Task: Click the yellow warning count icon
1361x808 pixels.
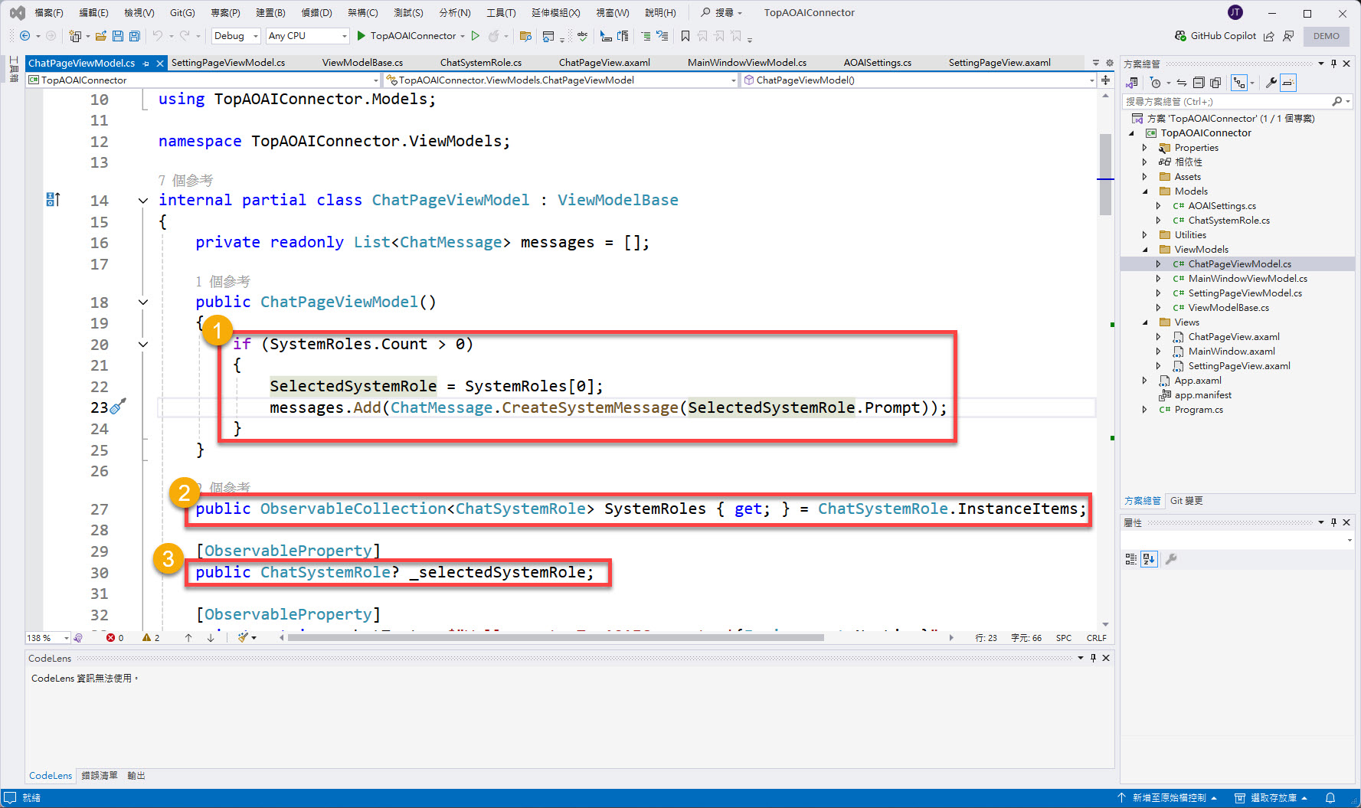Action: [147, 638]
